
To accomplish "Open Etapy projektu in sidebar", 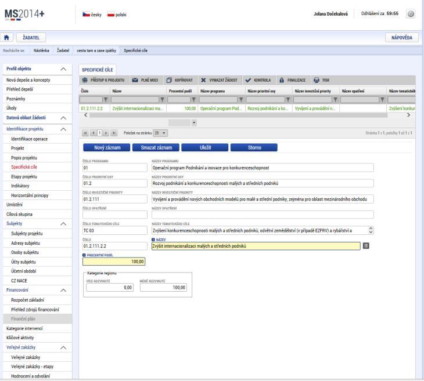I will tap(24, 177).
